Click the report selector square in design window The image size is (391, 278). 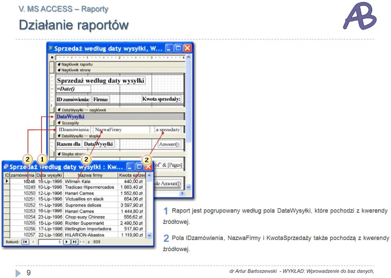pos(52,57)
